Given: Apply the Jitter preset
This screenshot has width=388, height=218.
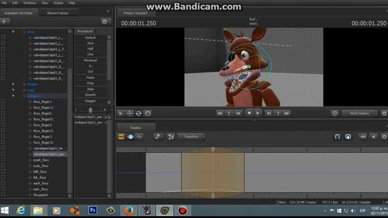Looking at the screenshot, I should [x=90, y=89].
